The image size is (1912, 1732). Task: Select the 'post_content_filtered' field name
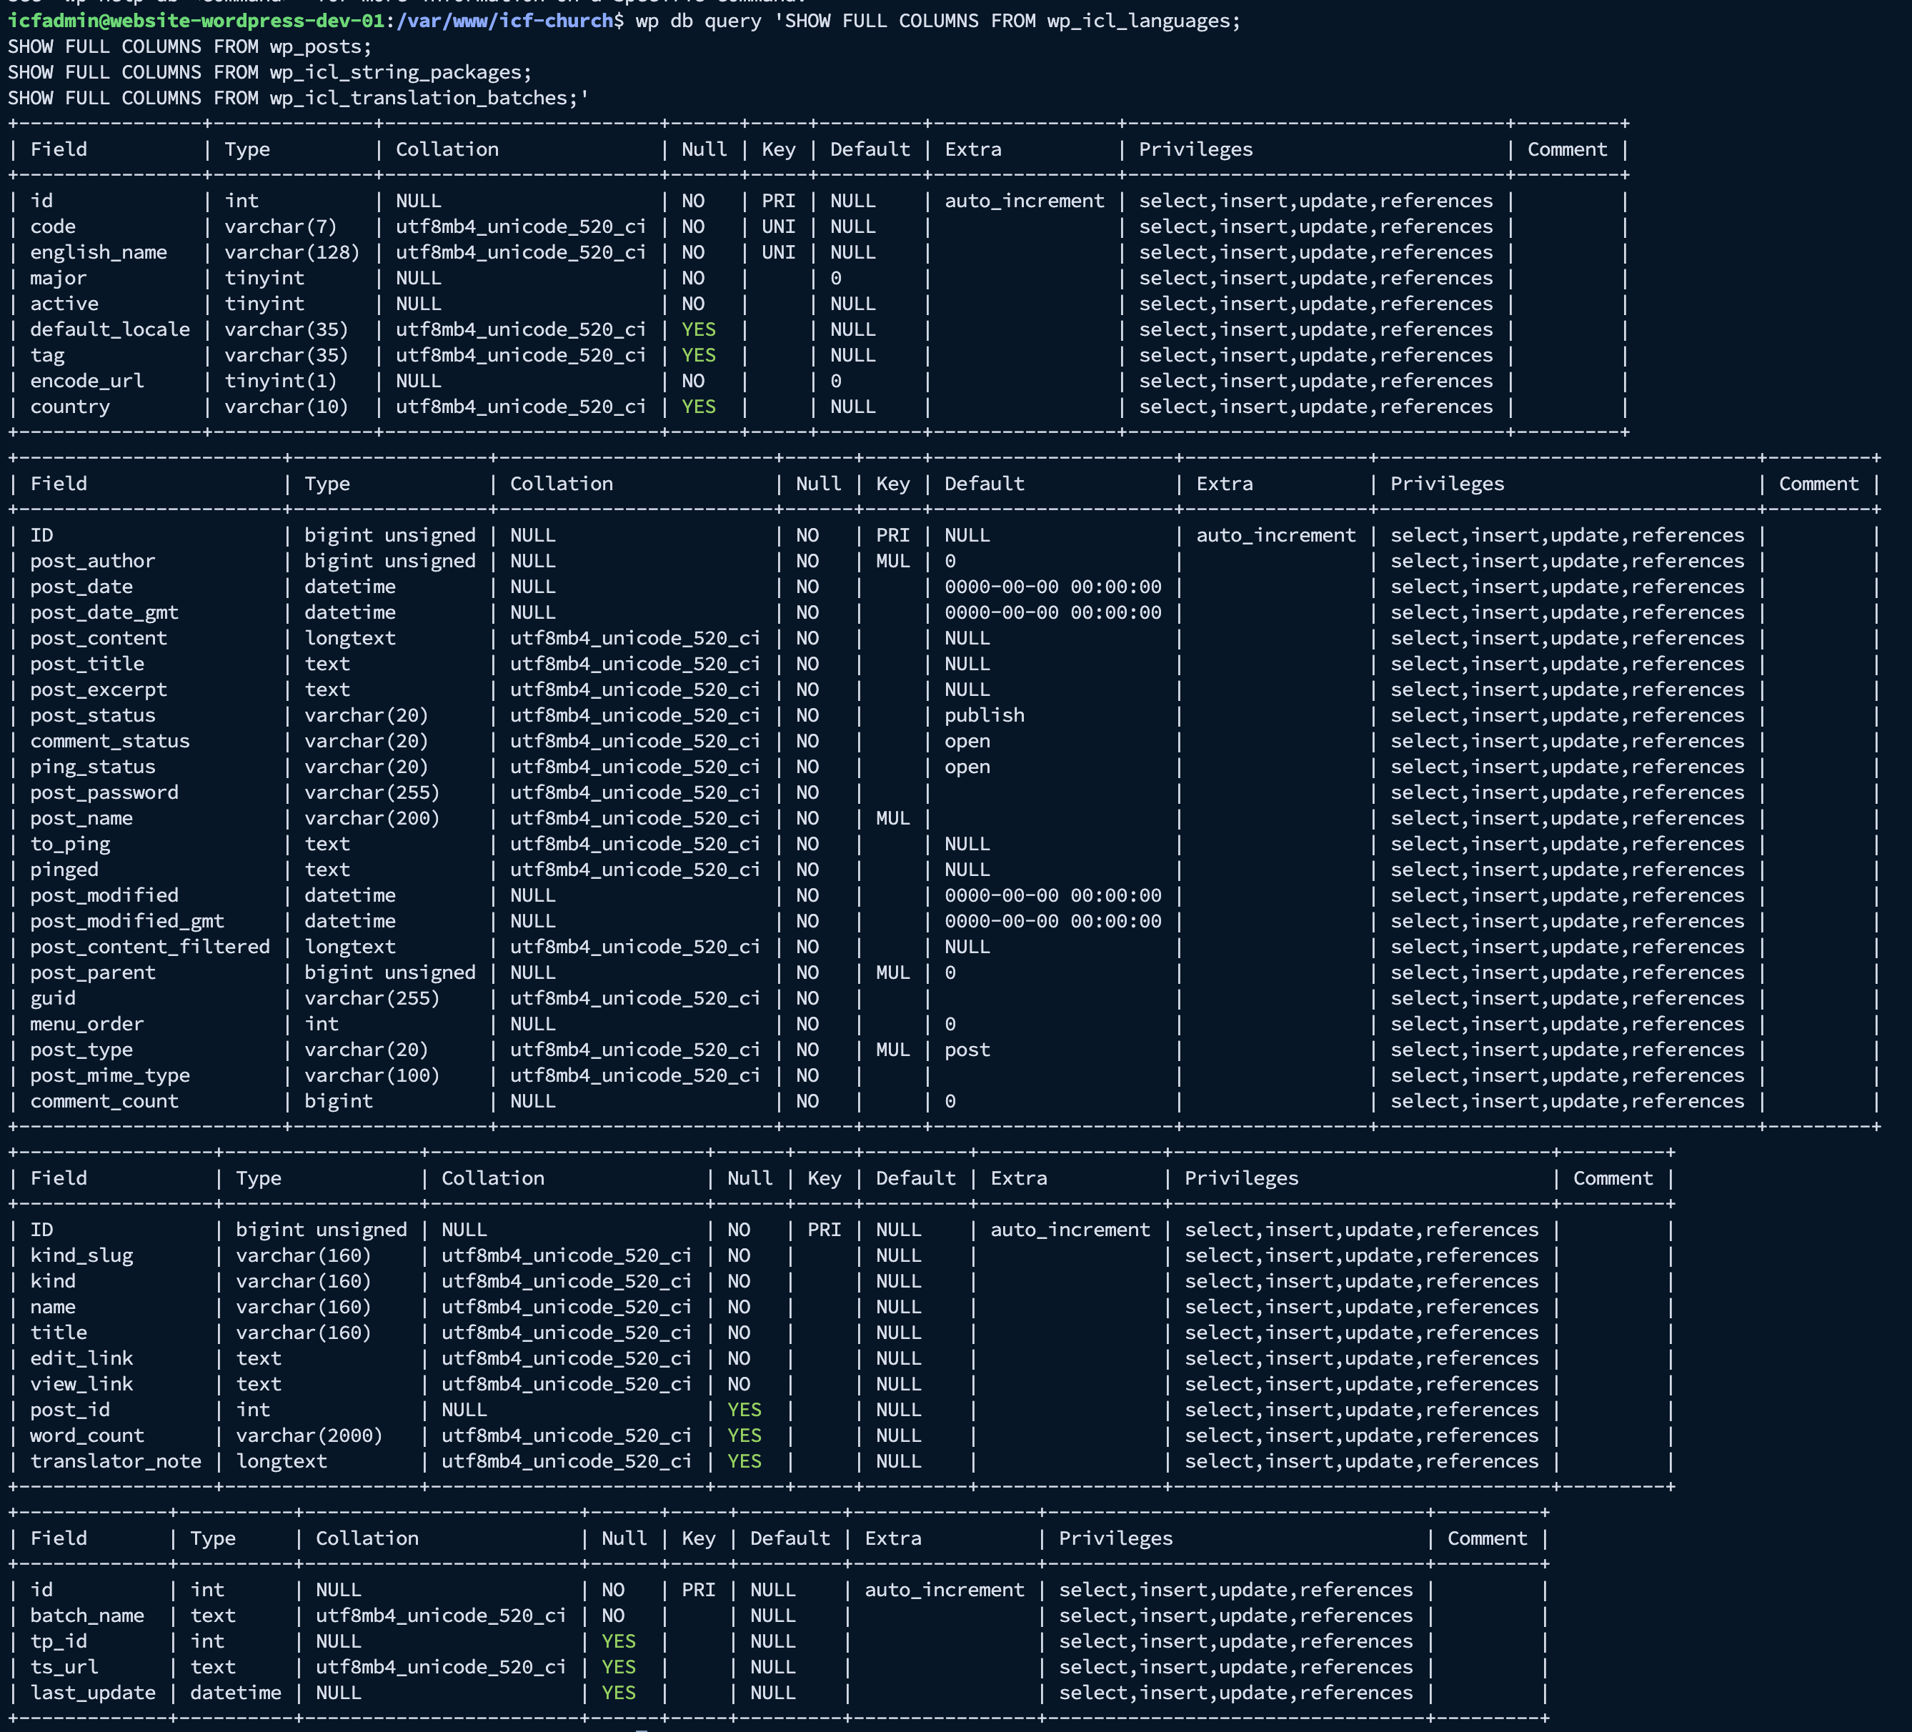point(150,947)
